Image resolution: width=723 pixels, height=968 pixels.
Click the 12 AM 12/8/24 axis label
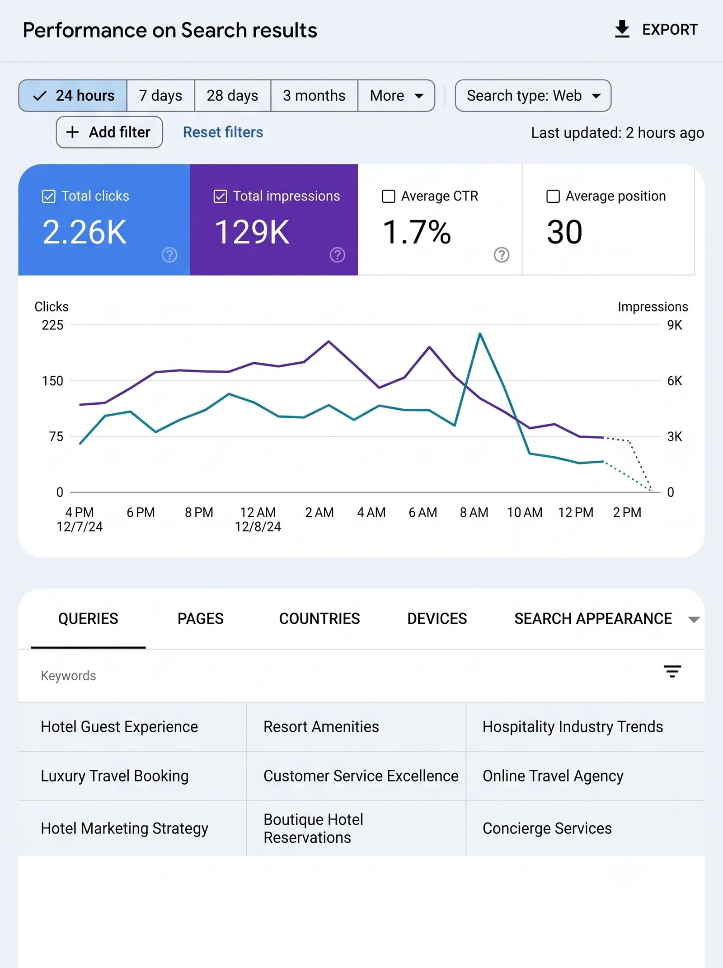[258, 519]
